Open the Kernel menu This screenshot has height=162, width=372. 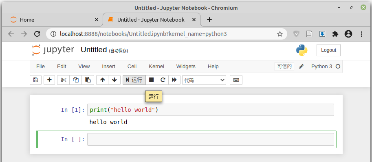tap(156, 67)
